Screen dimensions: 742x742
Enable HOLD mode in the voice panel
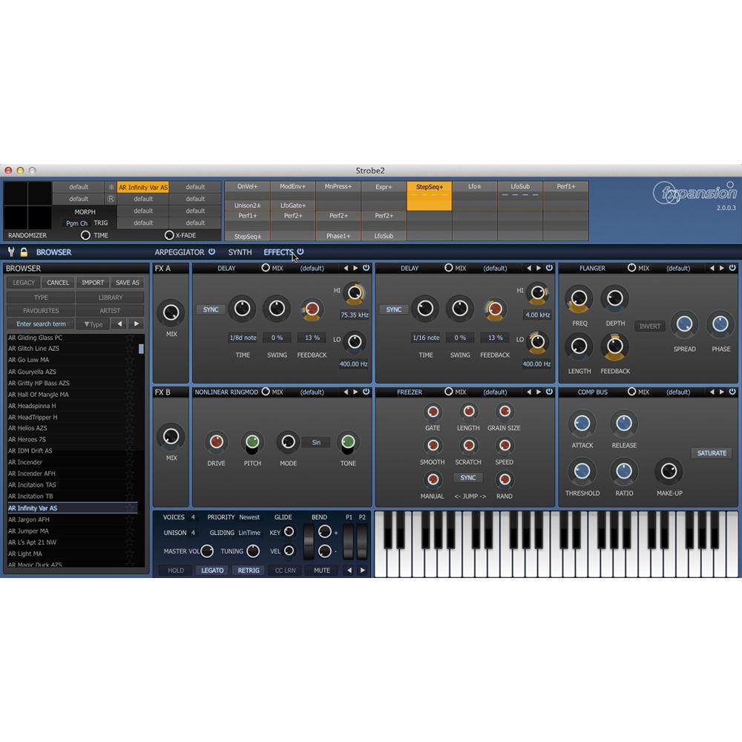[x=175, y=570]
